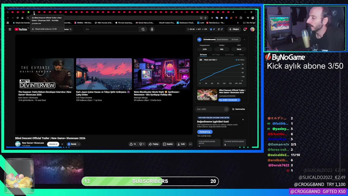Switch to the vidIQ Genel Görünüm tab
This screenshot has width=348, height=196.
(222, 40)
